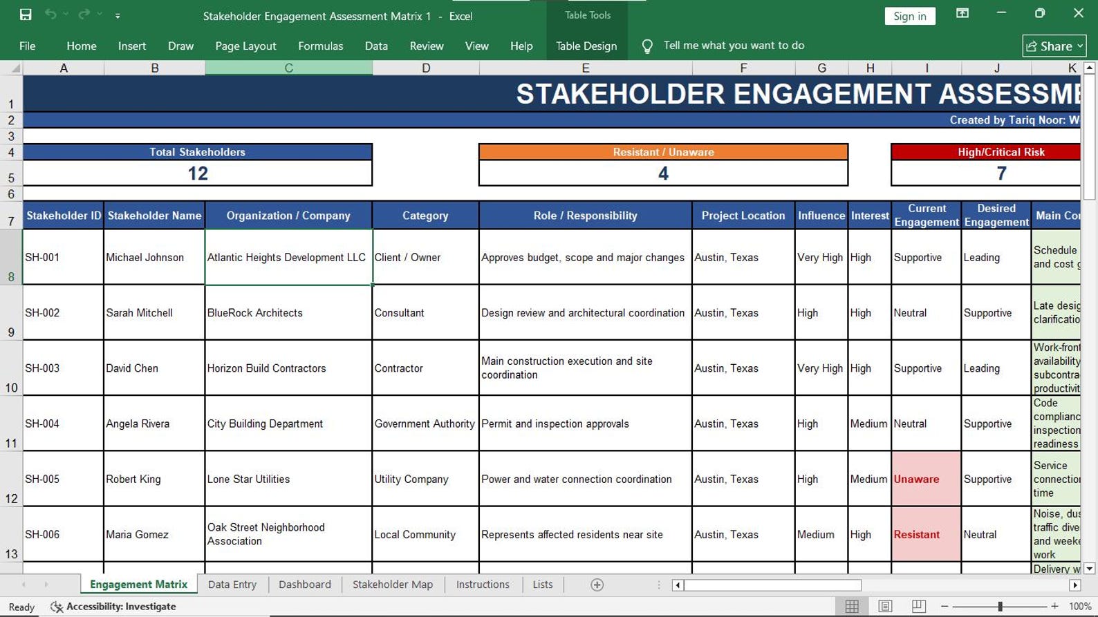
Task: Click the Share button
Action: click(x=1054, y=46)
